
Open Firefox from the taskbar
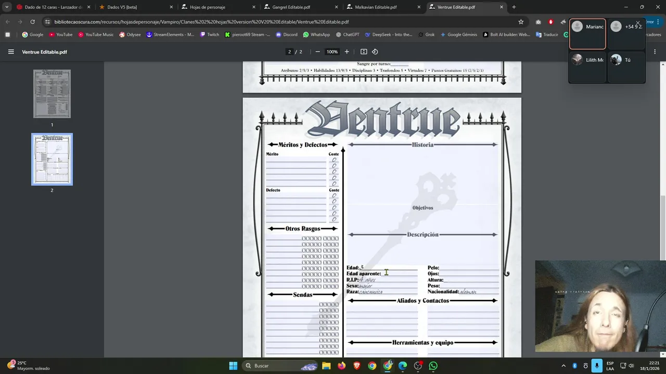341,366
